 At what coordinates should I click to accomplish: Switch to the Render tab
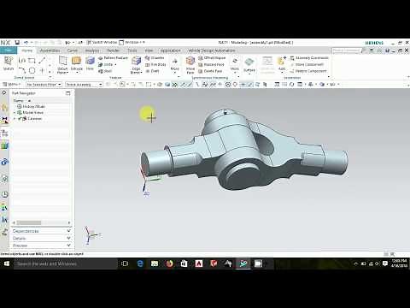tap(113, 50)
